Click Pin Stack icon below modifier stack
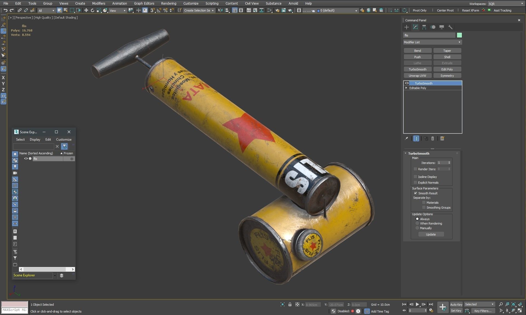526x315 pixels. (406, 139)
